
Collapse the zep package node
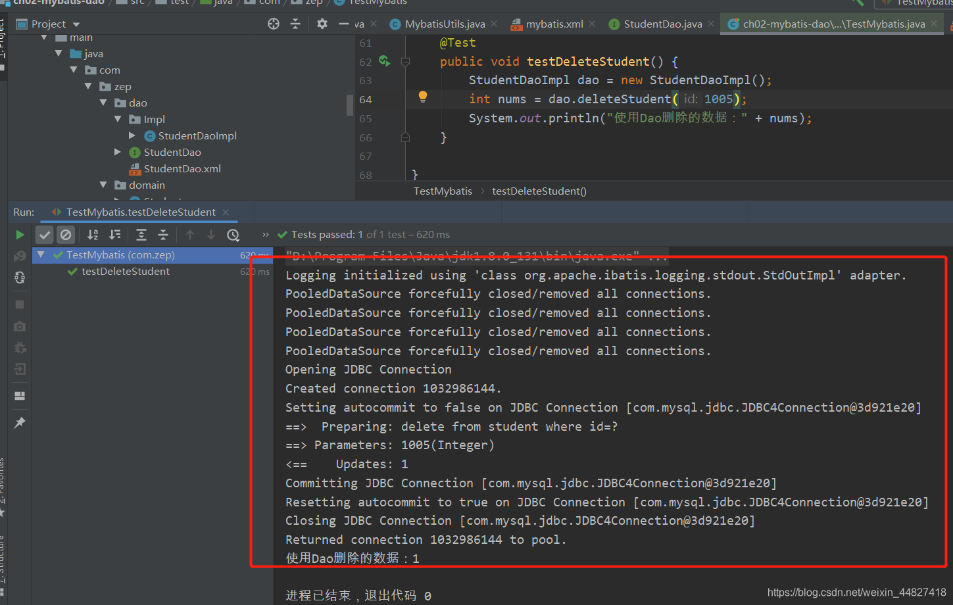tap(88, 86)
